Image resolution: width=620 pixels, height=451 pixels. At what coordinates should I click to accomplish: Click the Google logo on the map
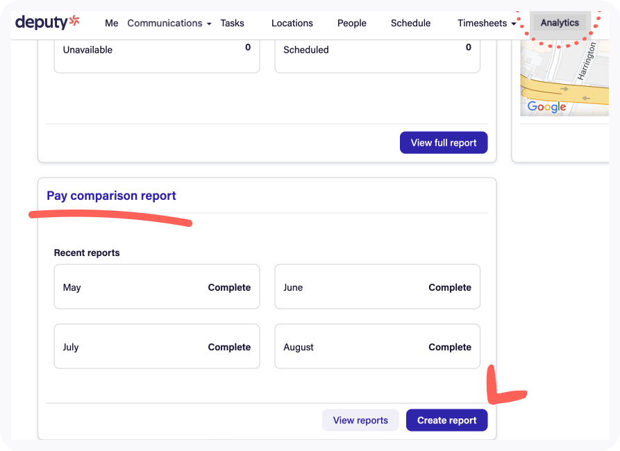pyautogui.click(x=546, y=107)
